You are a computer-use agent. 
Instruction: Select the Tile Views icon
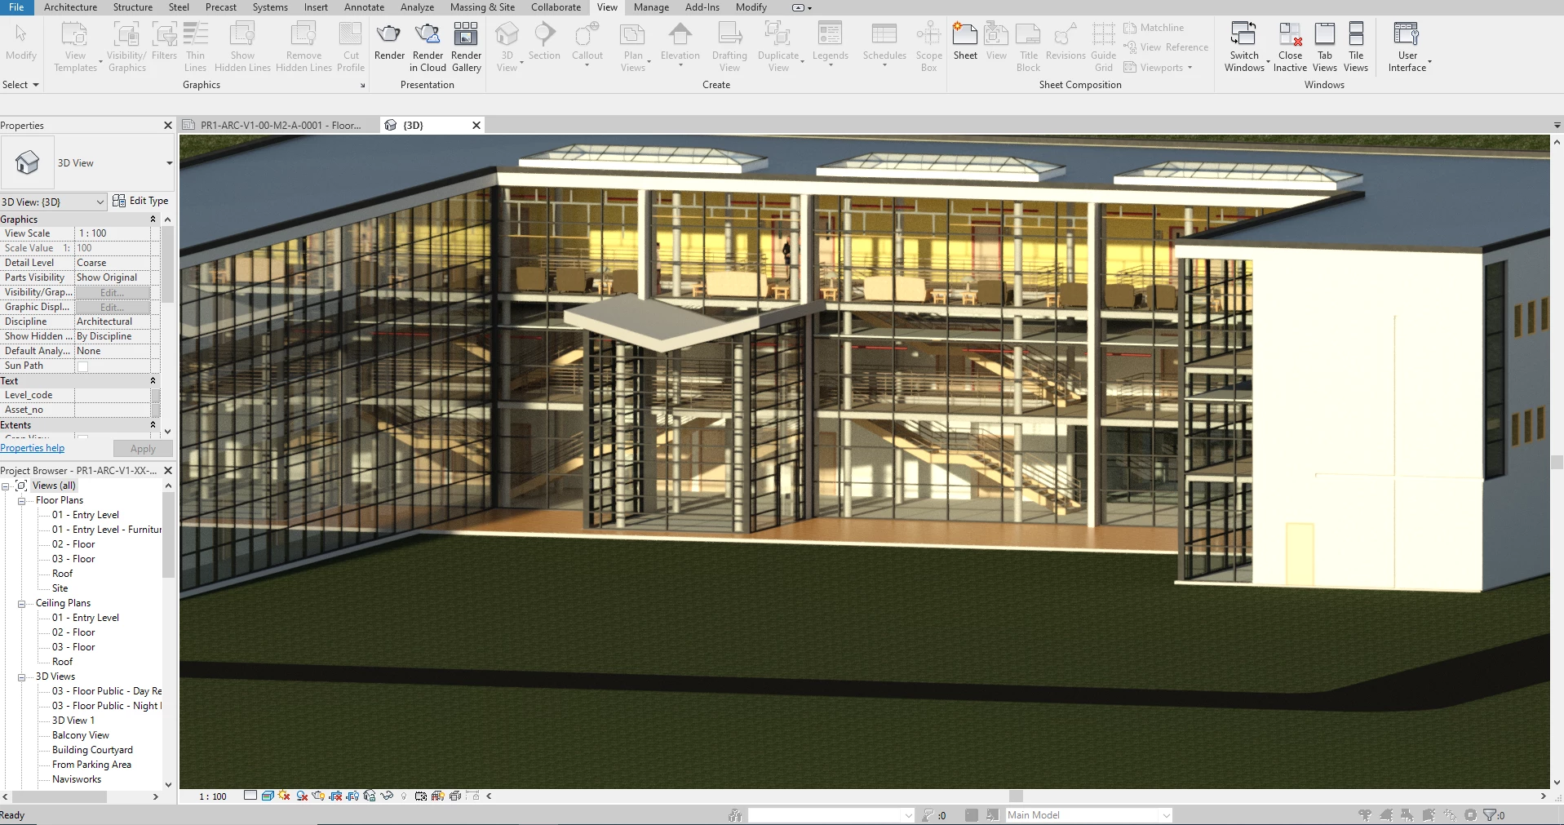click(1356, 35)
